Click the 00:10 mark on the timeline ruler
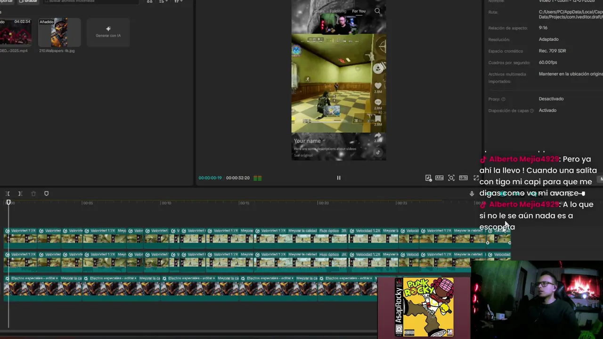 pyautogui.click(x=166, y=203)
